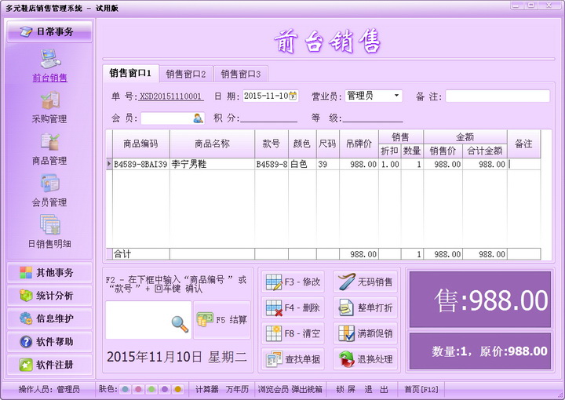Click F3 - 修改 button

(x=293, y=282)
